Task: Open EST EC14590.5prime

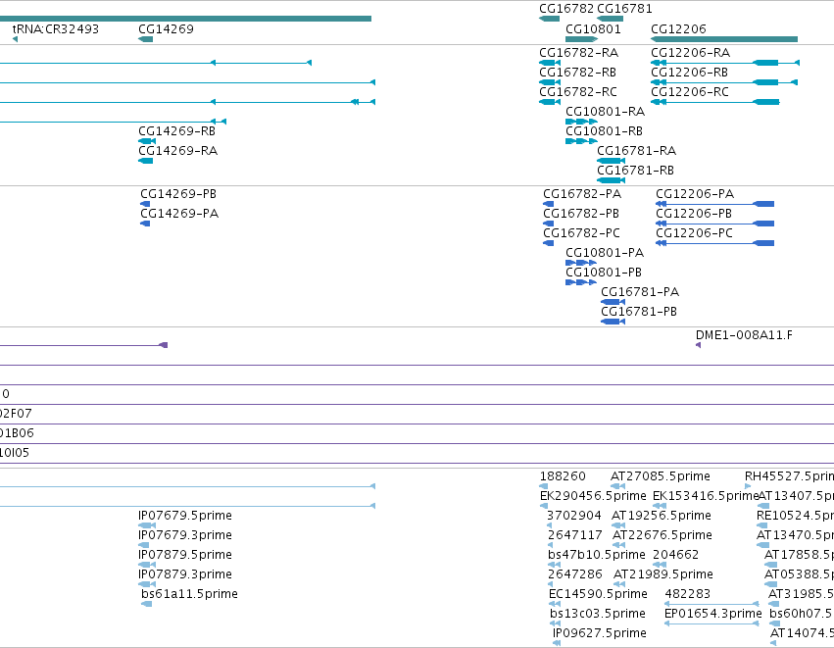Action: click(599, 594)
